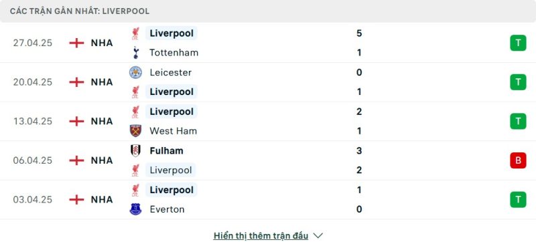Click green T badge for Everton match
Screen dimensions: 536x242
tap(518, 199)
